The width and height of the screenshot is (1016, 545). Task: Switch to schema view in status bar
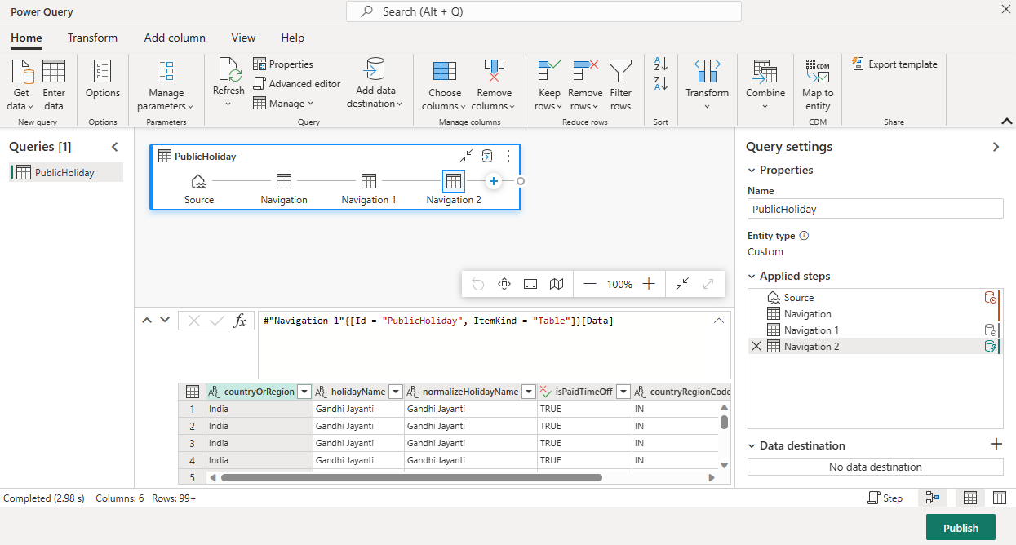pyautogui.click(x=999, y=498)
